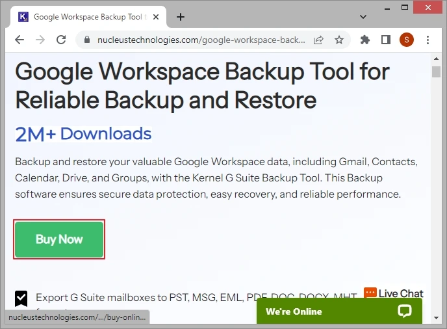The width and height of the screenshot is (447, 329).
Task: View site information via lock icon
Action: point(87,40)
